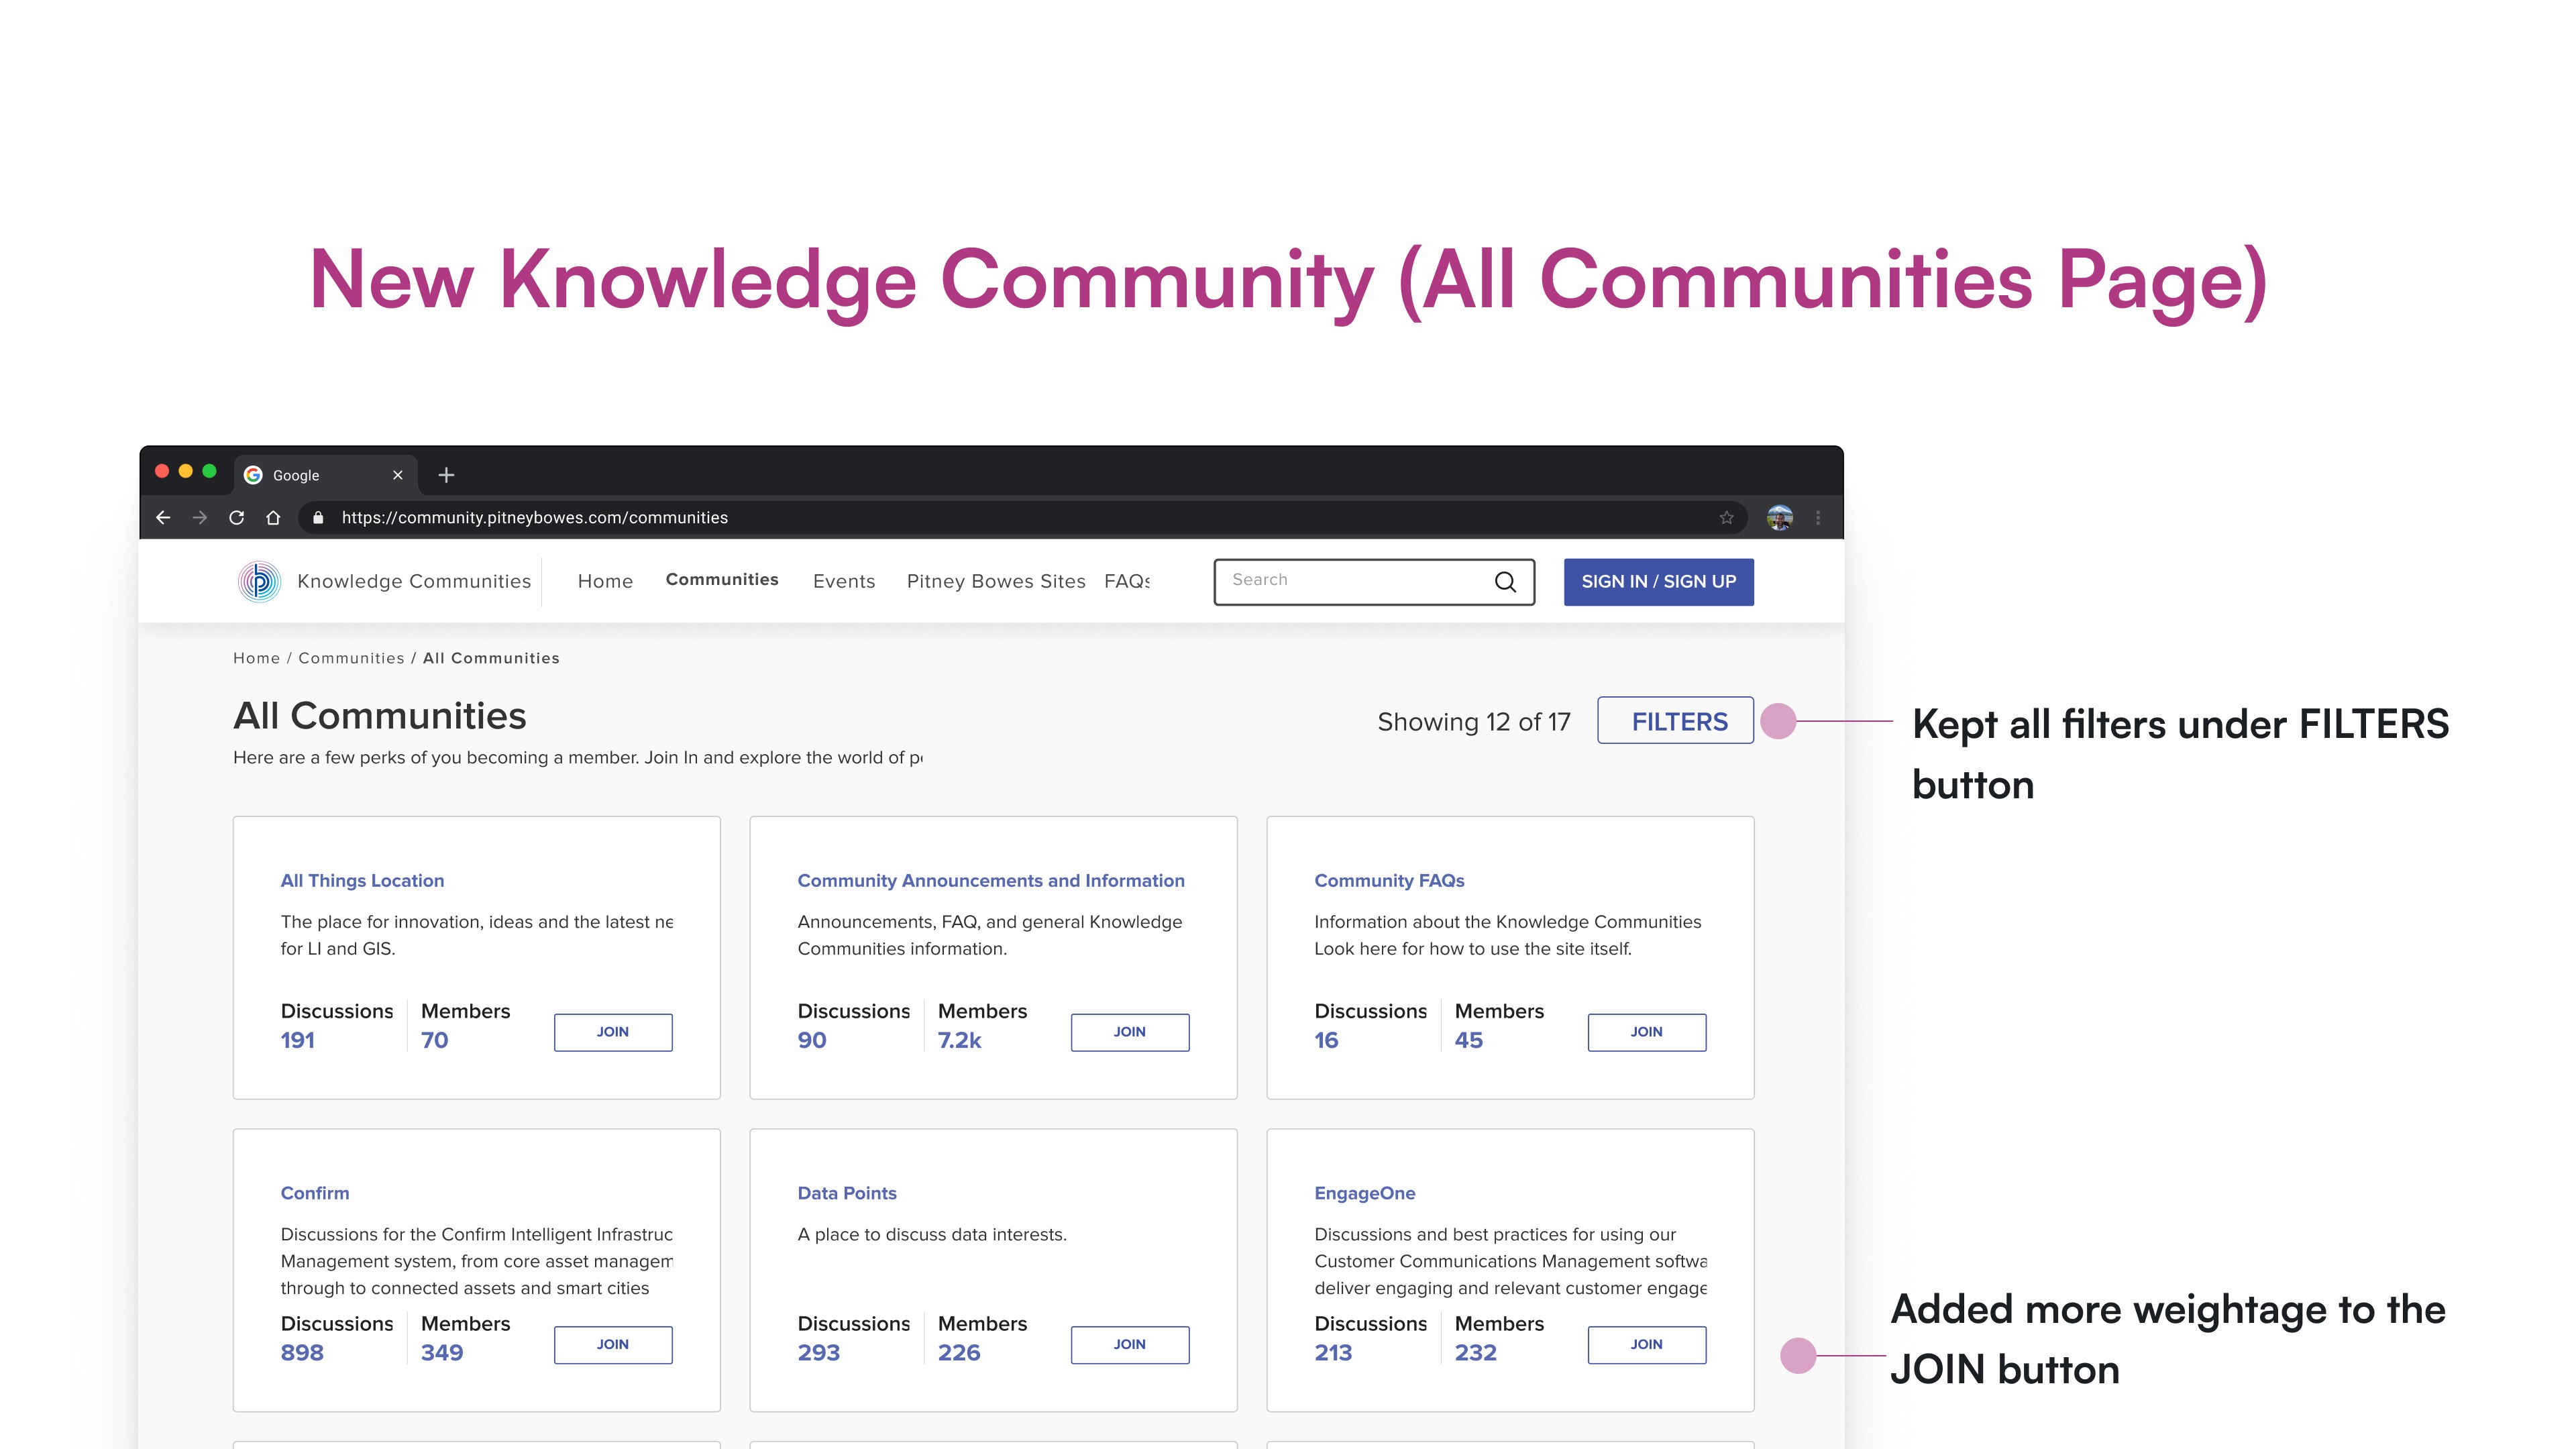Select the Home navigation item
Viewport: 2576px width, 1449px height.
(605, 581)
